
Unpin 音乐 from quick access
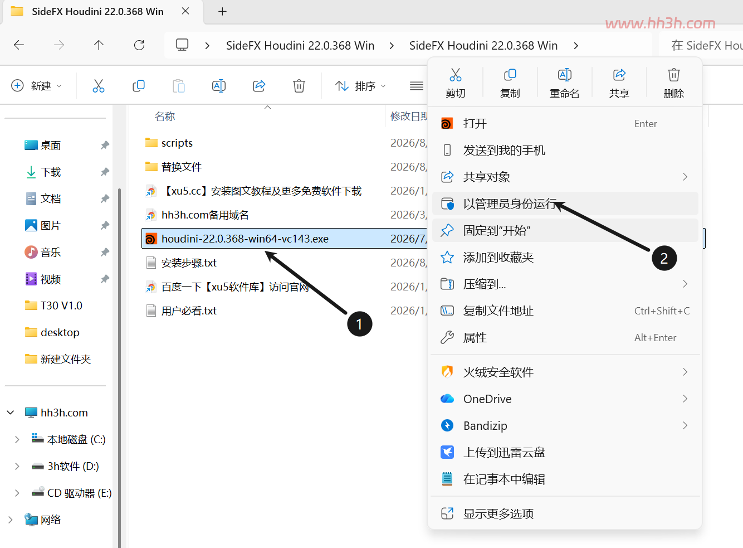coord(105,253)
